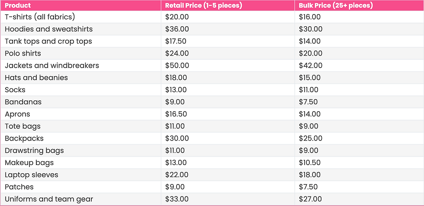Click the Jackets and windbreakers cell
This screenshot has height=206, width=424.
point(52,66)
